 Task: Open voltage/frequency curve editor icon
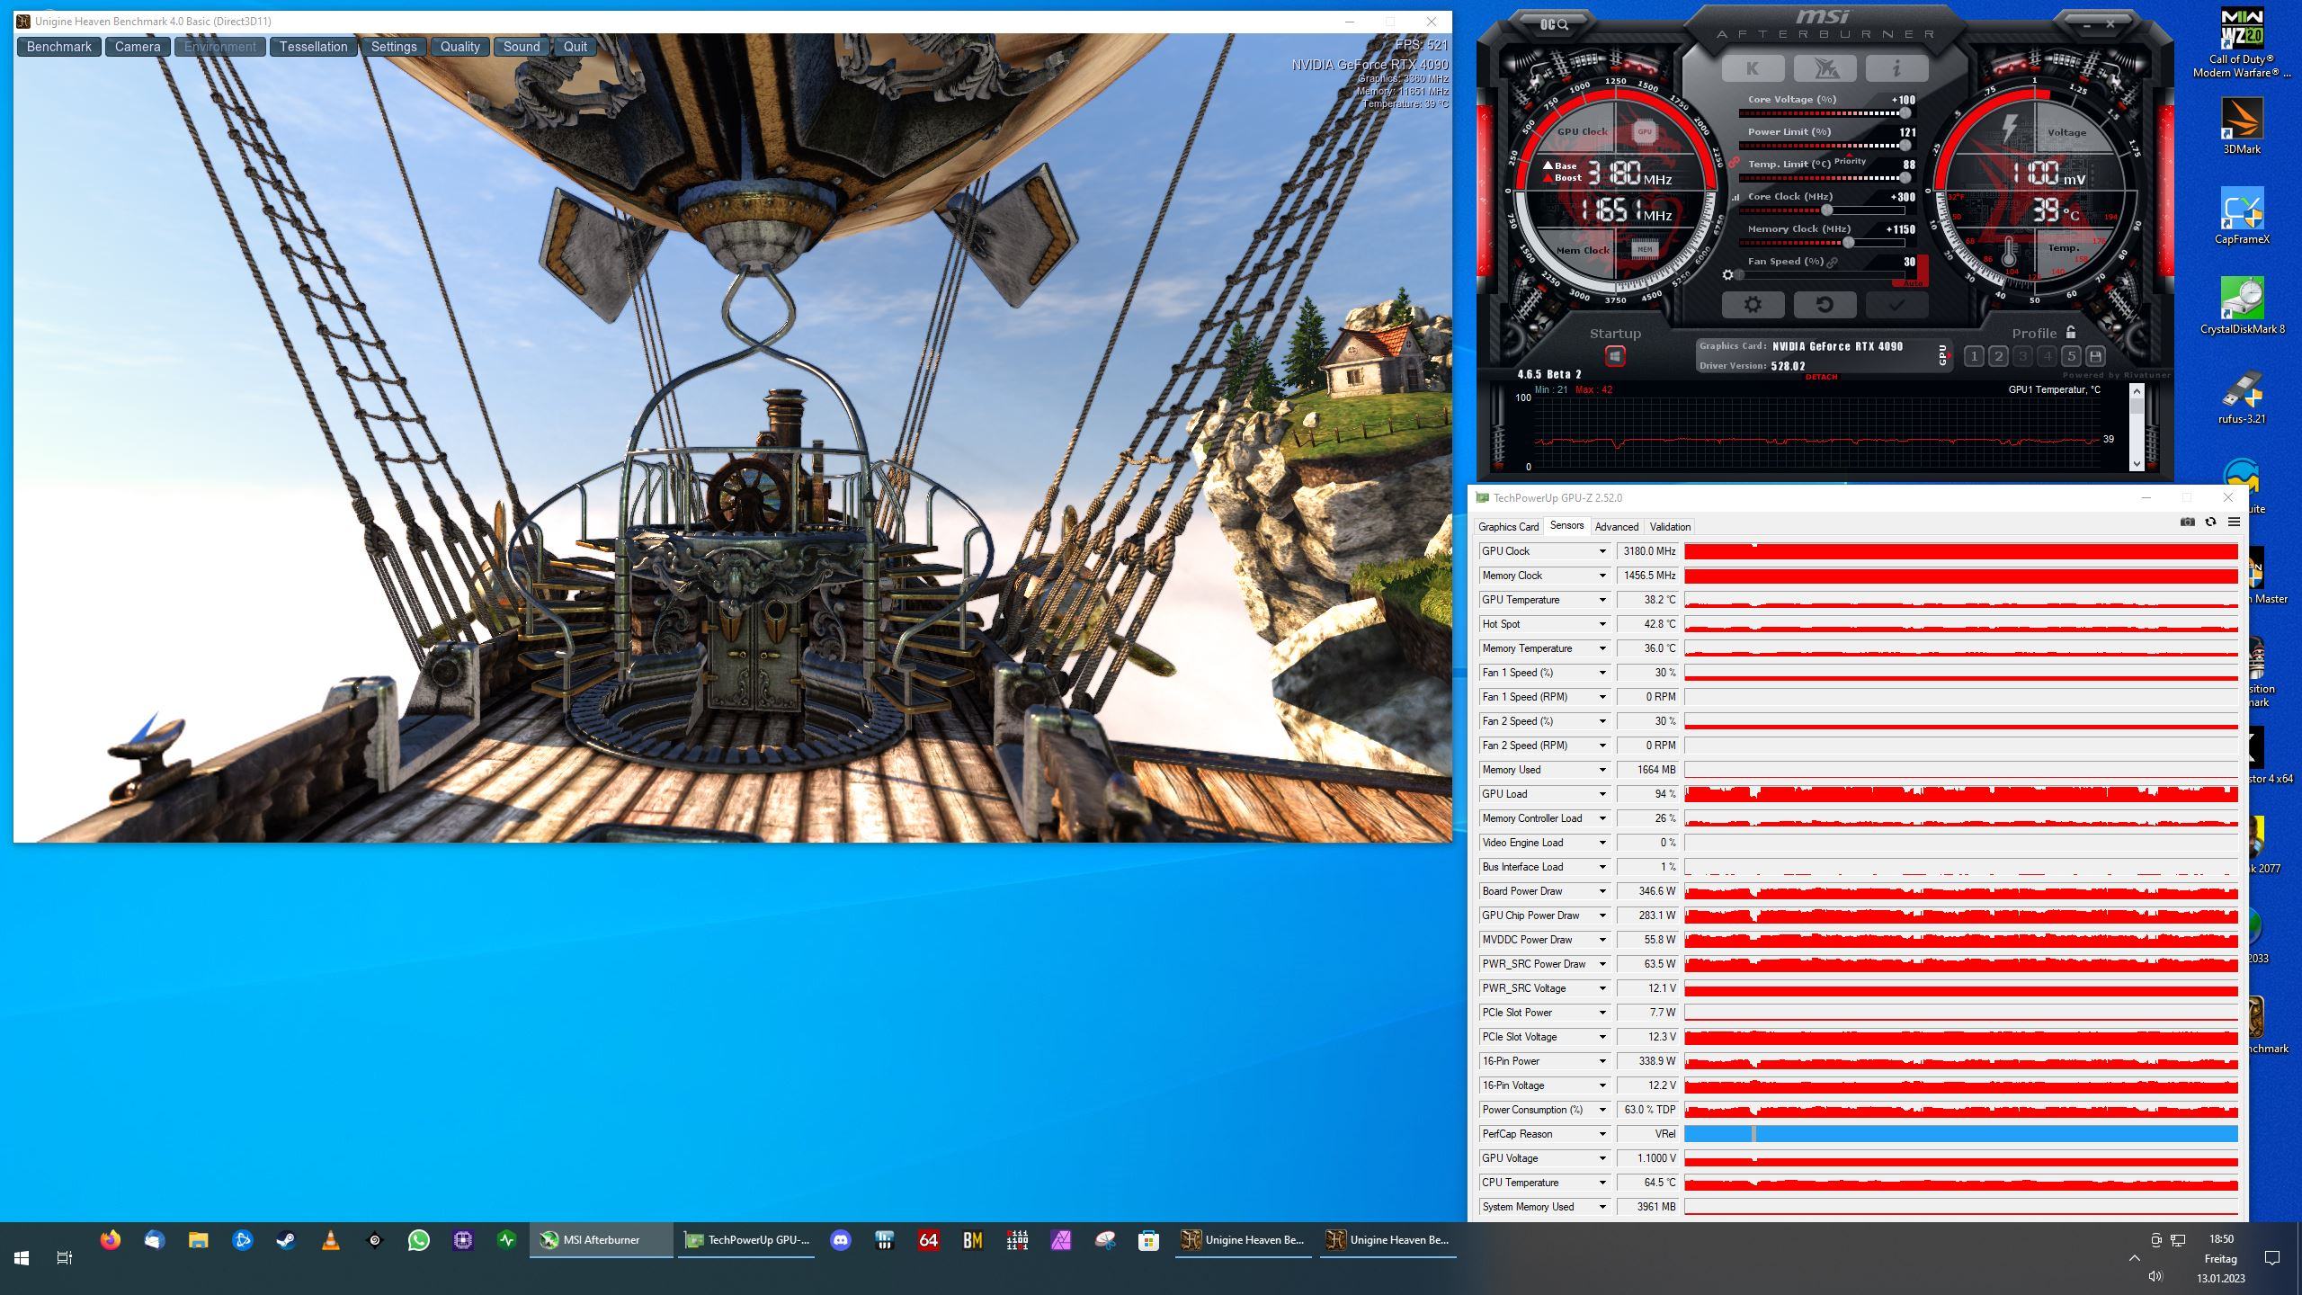click(1735, 197)
